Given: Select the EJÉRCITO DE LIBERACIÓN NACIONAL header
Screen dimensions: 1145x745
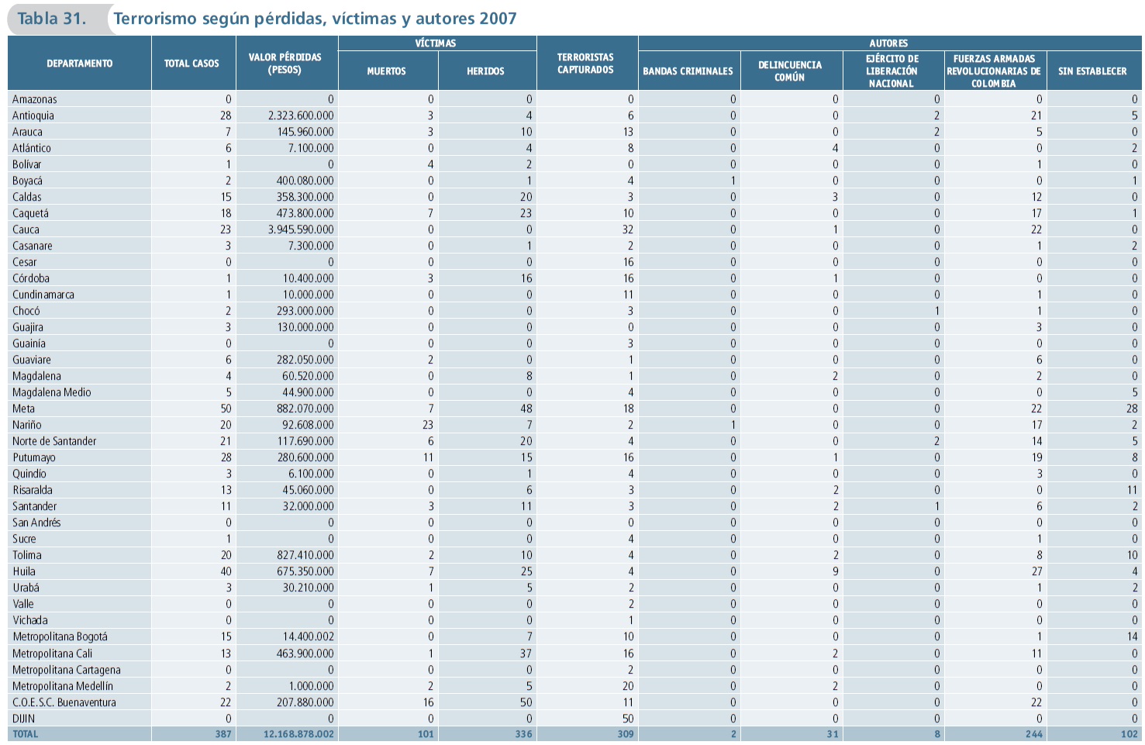Looking at the screenshot, I should tap(892, 71).
